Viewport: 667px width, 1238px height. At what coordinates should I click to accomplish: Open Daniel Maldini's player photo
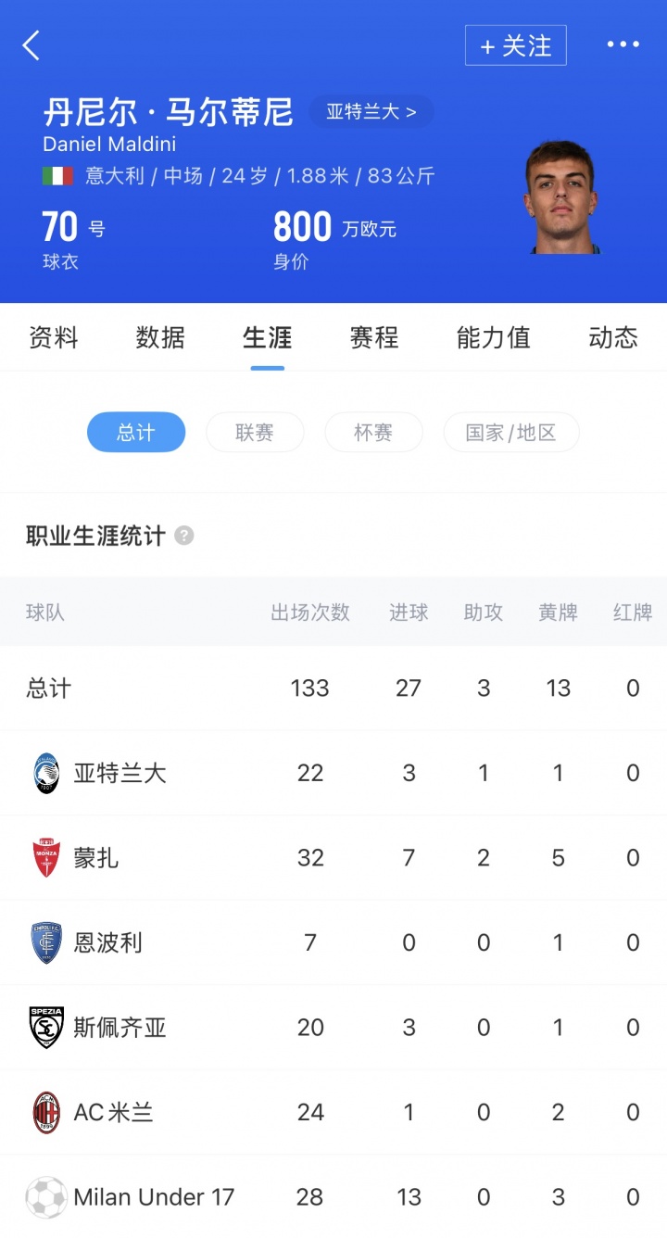(x=561, y=198)
